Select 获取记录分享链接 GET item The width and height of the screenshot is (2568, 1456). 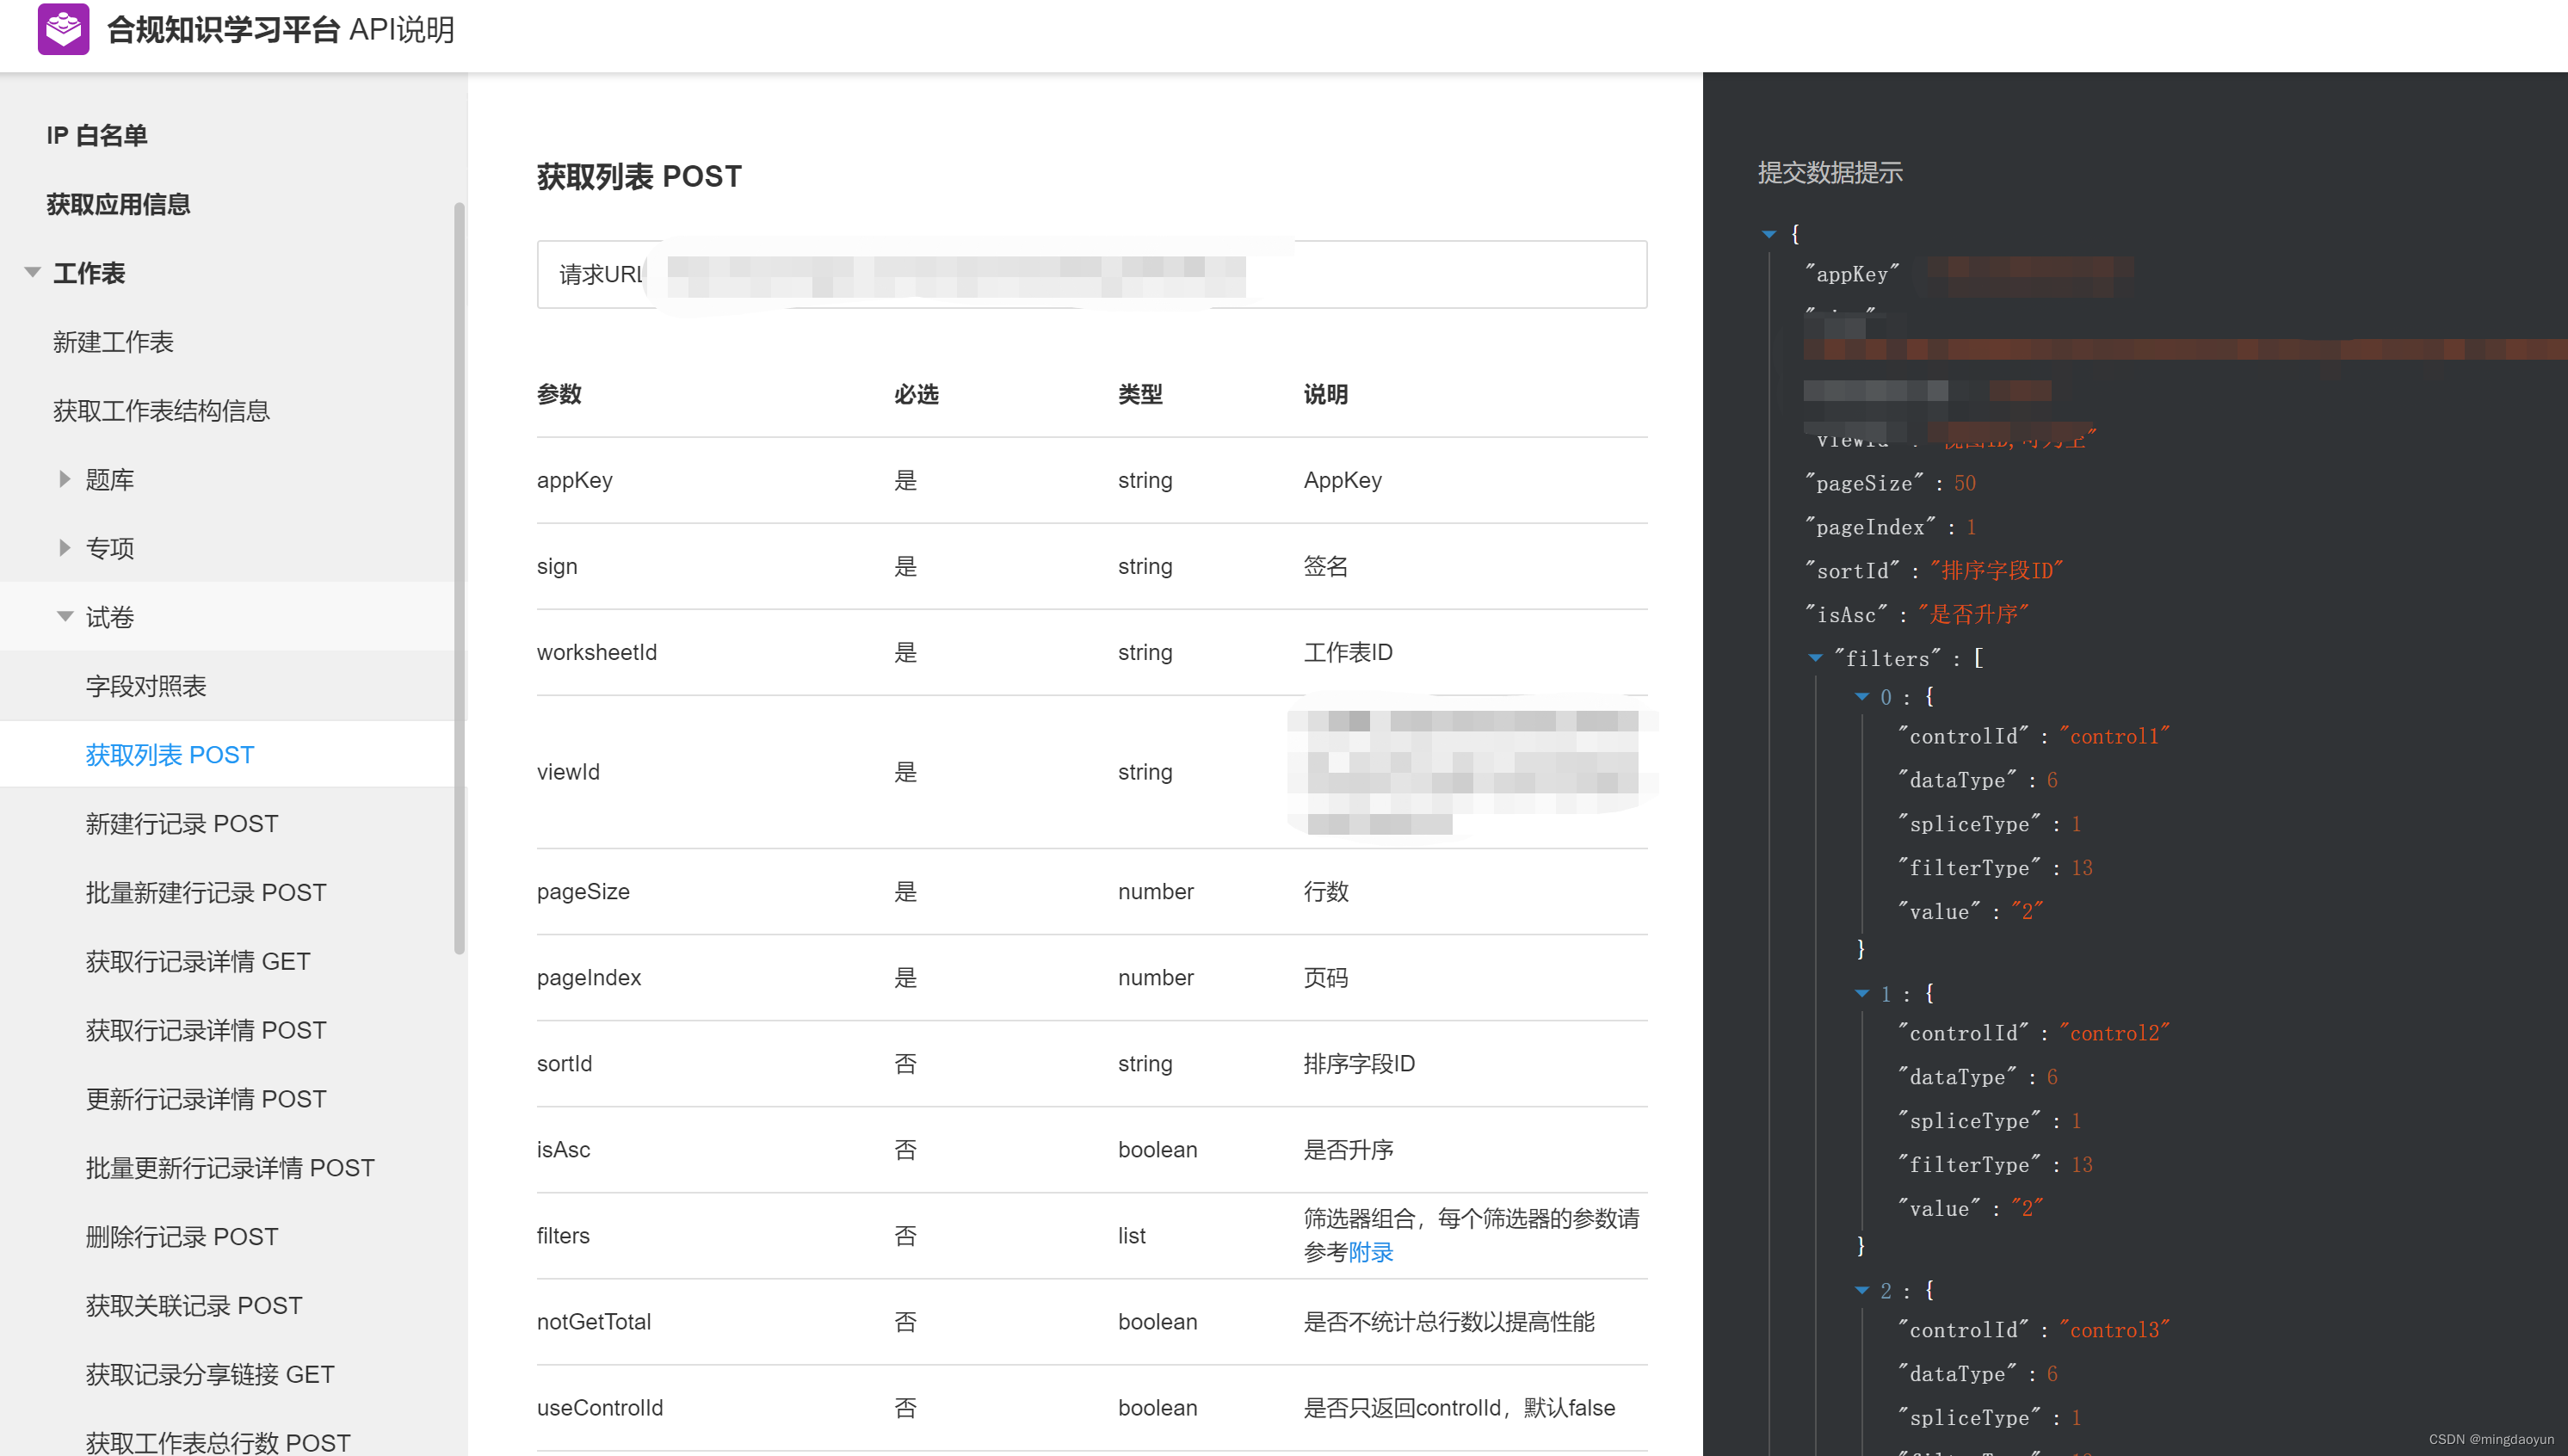point(210,1375)
